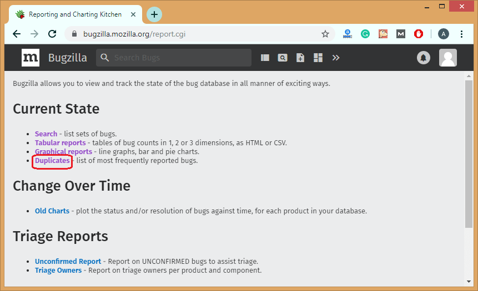This screenshot has height=291, width=478.
Task: Open the Chrome three-dot menu
Action: (x=461, y=34)
